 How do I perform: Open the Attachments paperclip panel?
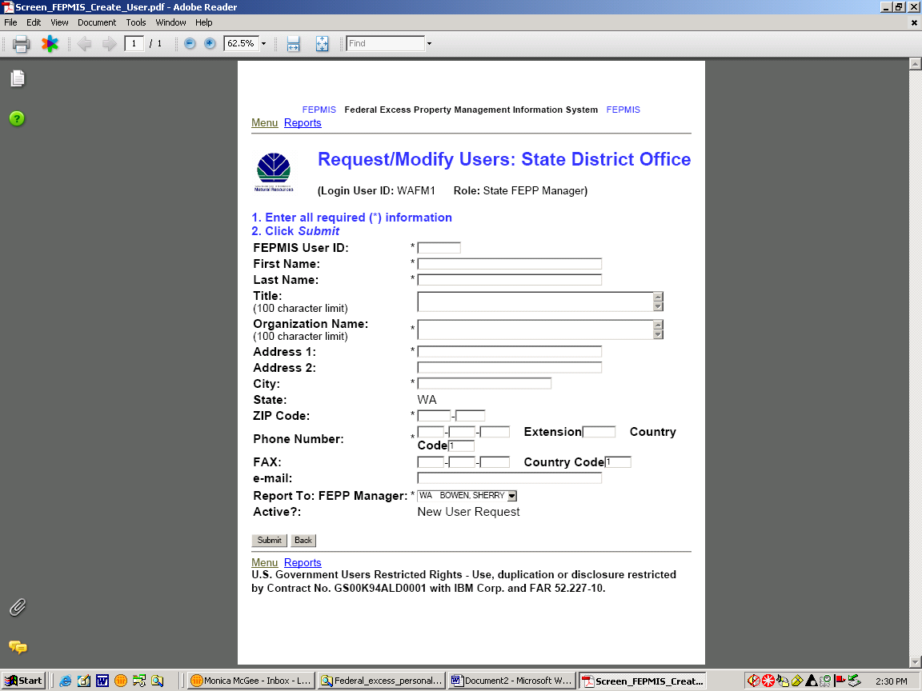pos(18,607)
